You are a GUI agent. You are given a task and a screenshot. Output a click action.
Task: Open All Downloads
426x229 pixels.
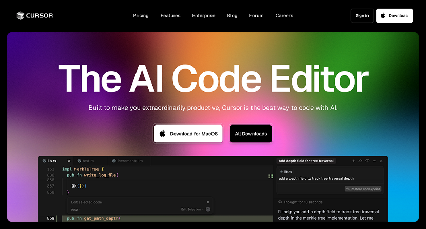click(251, 134)
